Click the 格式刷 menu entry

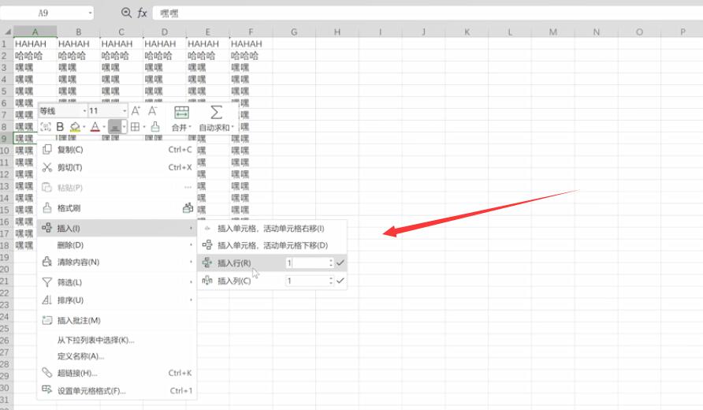117,208
